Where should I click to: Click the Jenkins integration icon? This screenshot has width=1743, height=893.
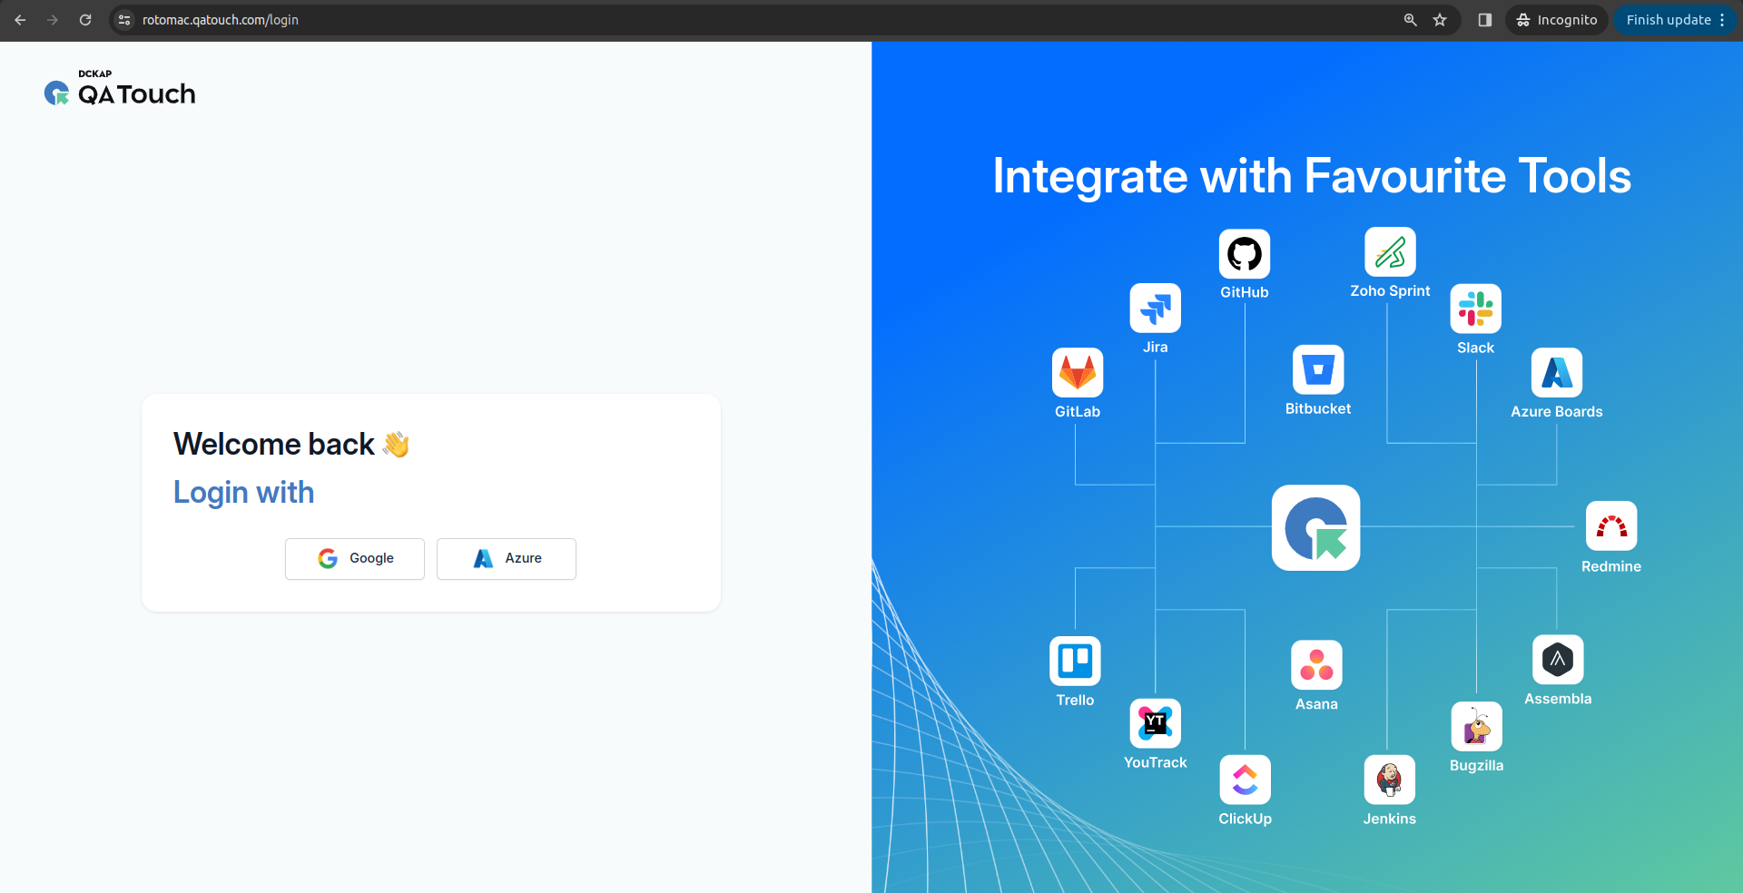pyautogui.click(x=1390, y=780)
